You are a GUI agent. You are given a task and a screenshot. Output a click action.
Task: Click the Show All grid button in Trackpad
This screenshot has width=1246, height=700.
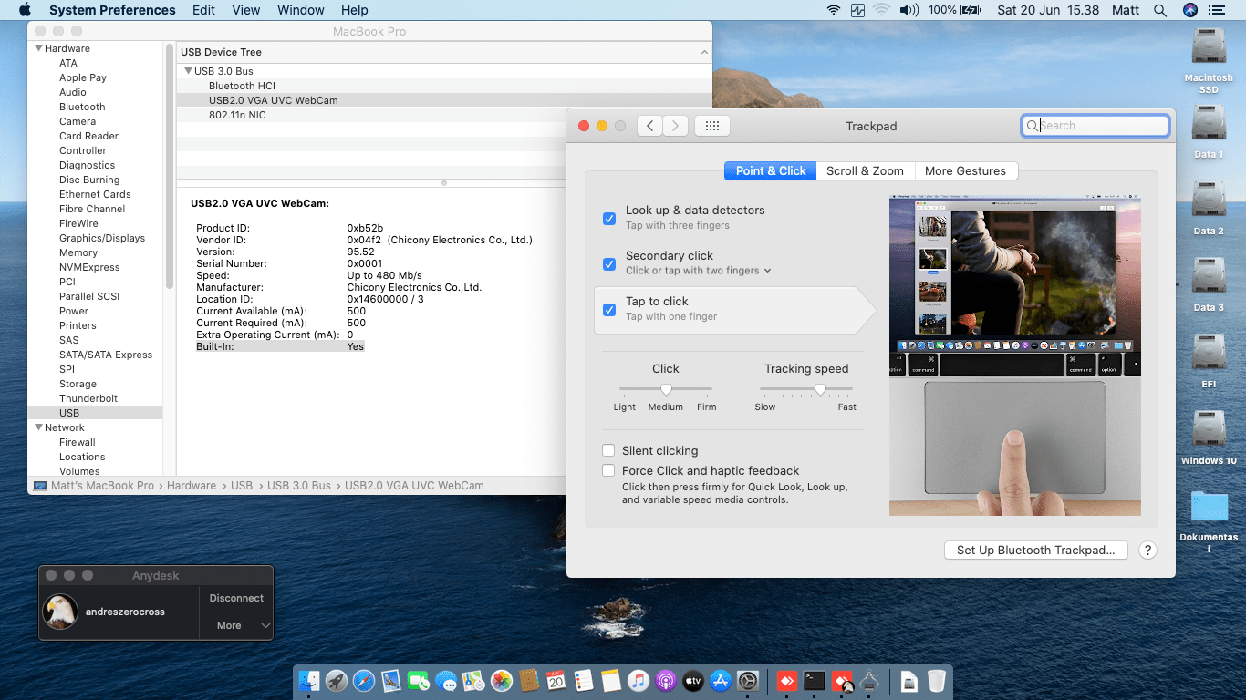712,126
